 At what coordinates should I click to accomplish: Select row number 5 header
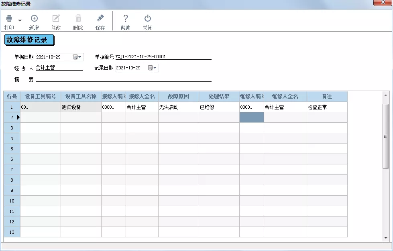coord(12,149)
